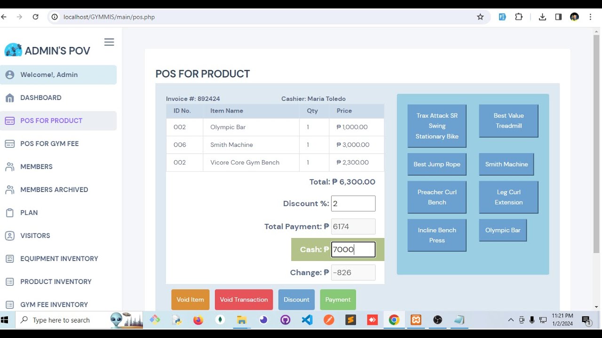Image resolution: width=602 pixels, height=338 pixels.
Task: Bookmark this page with the star icon
Action: coord(480,17)
